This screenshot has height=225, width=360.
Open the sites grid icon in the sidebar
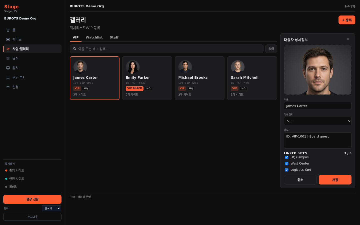[8, 39]
